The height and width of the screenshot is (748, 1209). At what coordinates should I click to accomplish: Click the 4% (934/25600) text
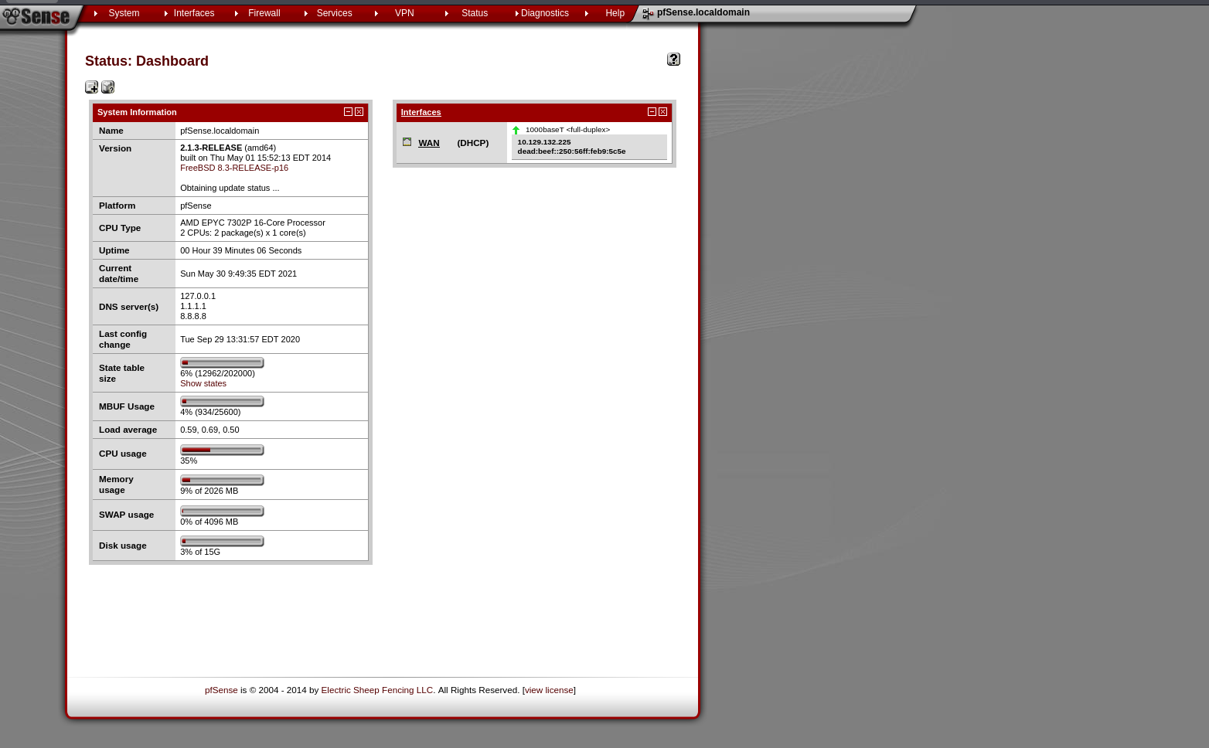[210, 412]
